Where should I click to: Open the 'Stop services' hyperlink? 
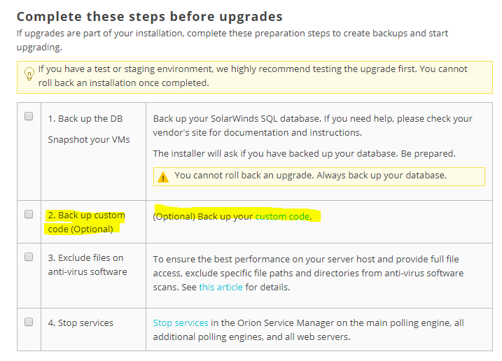[x=181, y=323]
